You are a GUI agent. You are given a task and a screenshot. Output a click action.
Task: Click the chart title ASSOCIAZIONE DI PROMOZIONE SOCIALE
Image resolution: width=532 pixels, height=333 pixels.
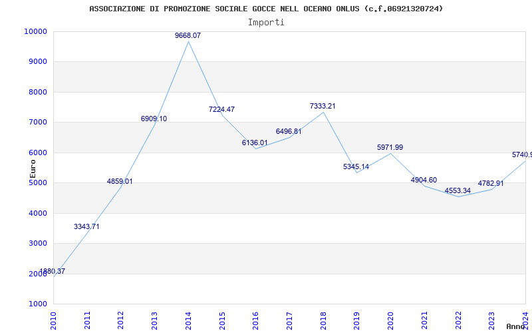pyautogui.click(x=266, y=9)
